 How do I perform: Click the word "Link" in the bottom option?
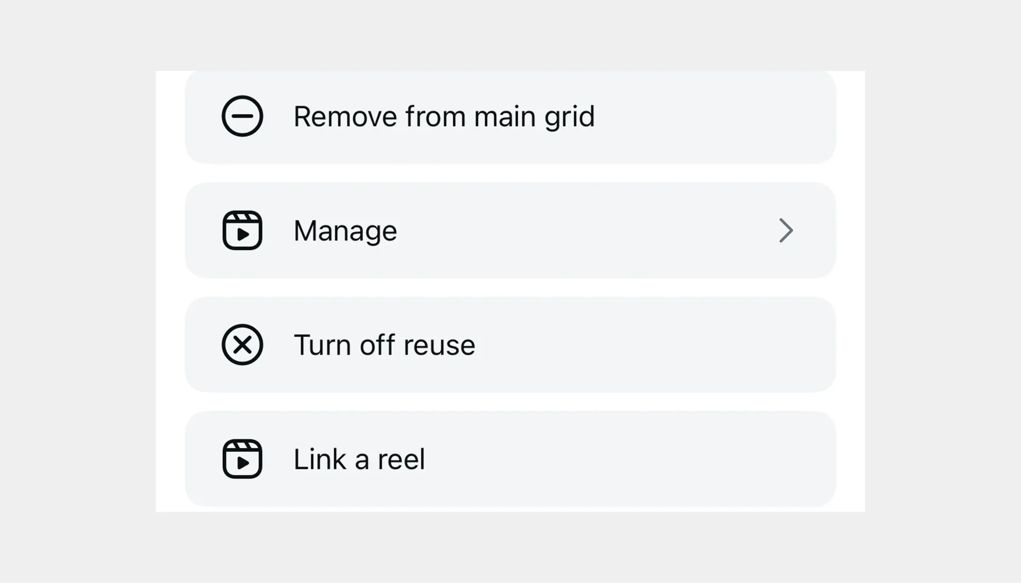coord(320,459)
